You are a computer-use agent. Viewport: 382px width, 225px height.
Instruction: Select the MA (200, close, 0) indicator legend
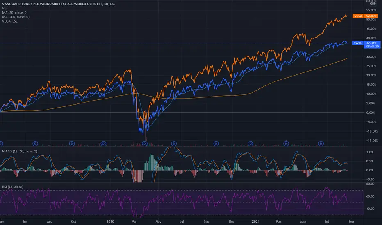[x=16, y=17]
